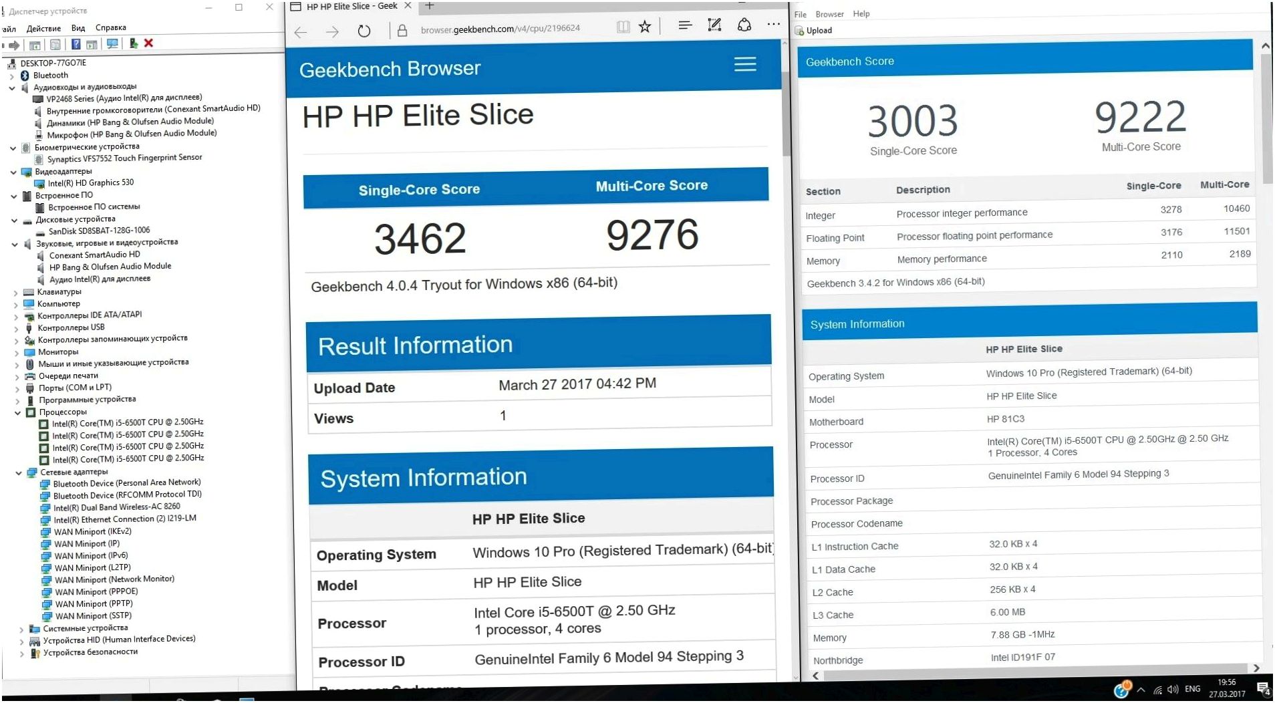Switch input language via ENG indicator
Screen dimensions: 1275x703
click(1193, 689)
